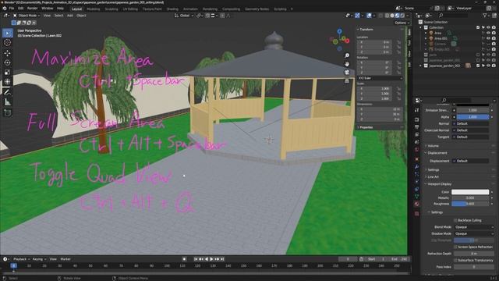Viewport: 499px width, 281px height.
Task: Toggle solid viewport shading
Action: pos(392,16)
